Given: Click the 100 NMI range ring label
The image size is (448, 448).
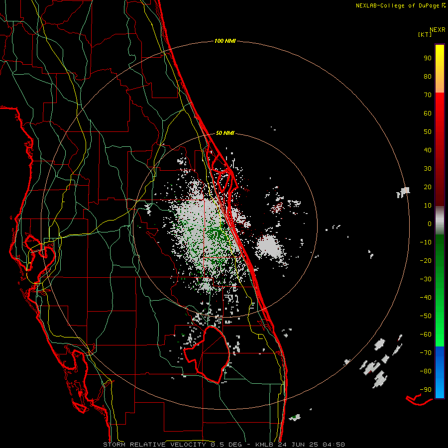Looking at the screenshot, I should tap(225, 41).
